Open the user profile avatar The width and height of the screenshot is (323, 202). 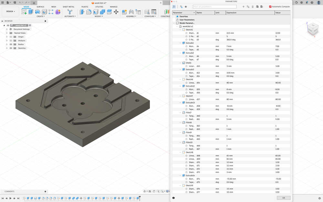pos(319,3)
